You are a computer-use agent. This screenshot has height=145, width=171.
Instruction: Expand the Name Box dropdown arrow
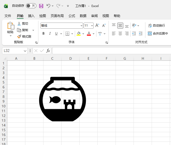[25, 51]
